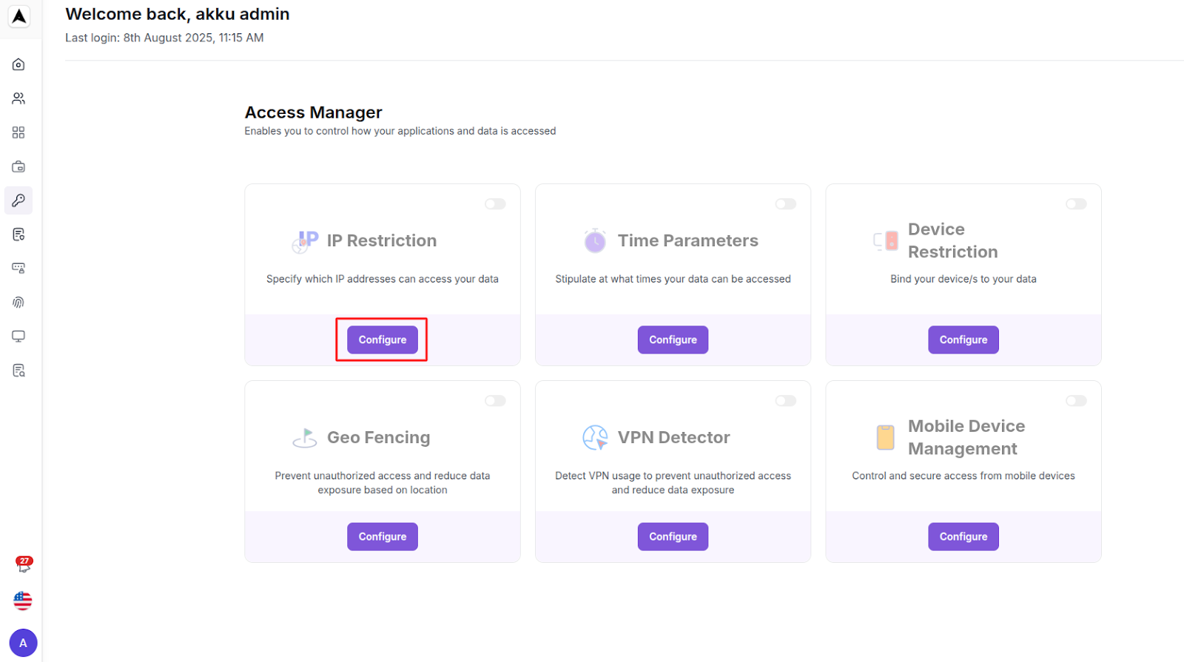Click the Mobile Device Management title
The width and height of the screenshot is (1184, 662).
click(x=966, y=437)
